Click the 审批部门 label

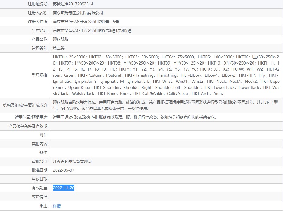click(39, 161)
